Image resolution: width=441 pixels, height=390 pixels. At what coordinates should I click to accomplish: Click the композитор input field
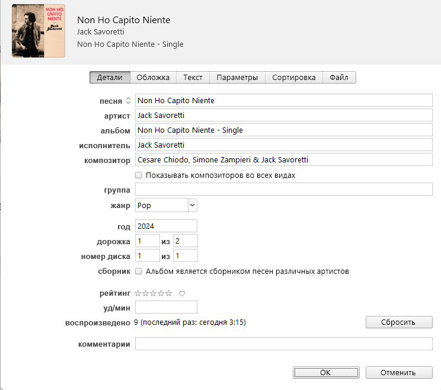point(284,159)
